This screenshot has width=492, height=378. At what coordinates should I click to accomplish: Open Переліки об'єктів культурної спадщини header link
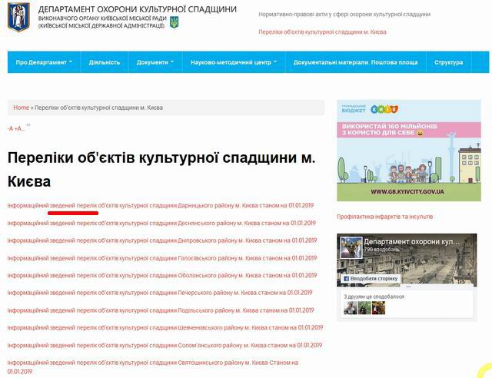[x=322, y=32]
